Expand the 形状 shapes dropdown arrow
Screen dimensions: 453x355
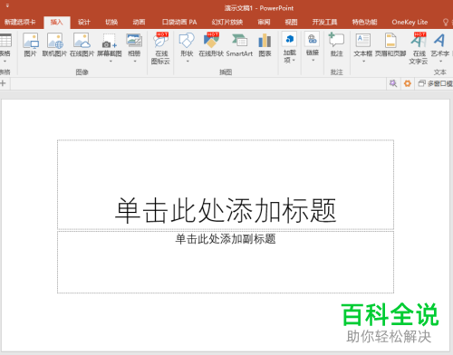[188, 62]
